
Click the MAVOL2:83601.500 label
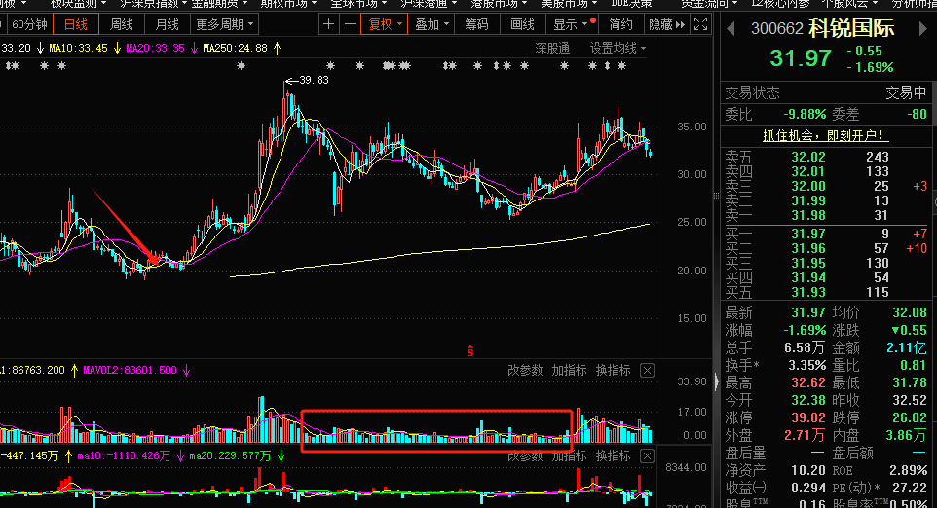point(130,370)
